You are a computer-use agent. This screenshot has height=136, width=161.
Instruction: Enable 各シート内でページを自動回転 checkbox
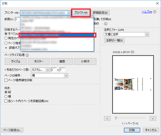click(x=6, y=101)
